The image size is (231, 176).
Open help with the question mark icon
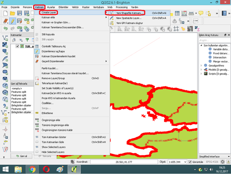coord(224,13)
